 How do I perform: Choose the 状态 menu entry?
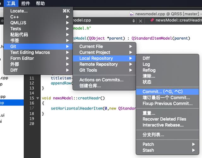[x=168, y=82]
